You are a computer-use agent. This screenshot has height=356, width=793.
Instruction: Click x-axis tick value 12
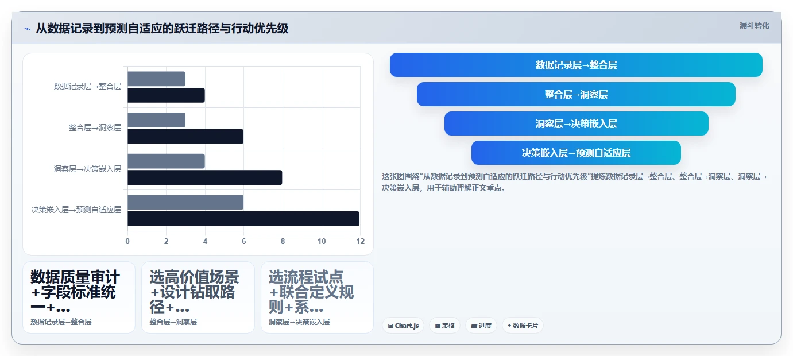(360, 241)
